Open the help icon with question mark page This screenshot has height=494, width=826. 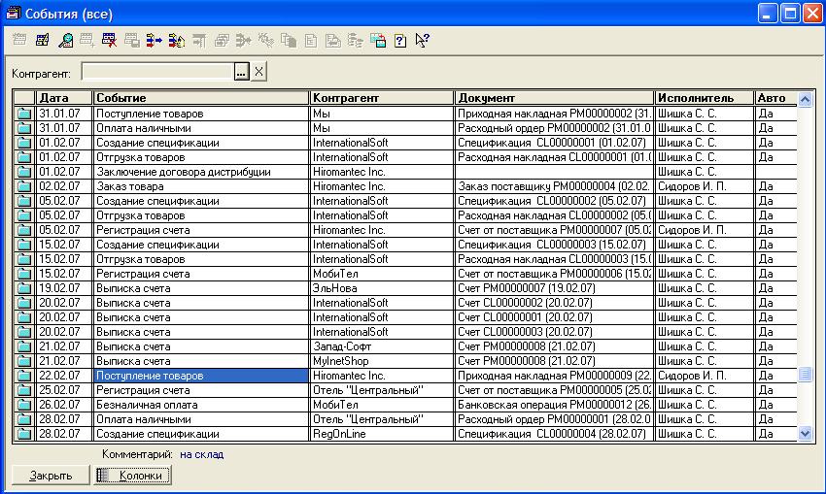click(400, 40)
